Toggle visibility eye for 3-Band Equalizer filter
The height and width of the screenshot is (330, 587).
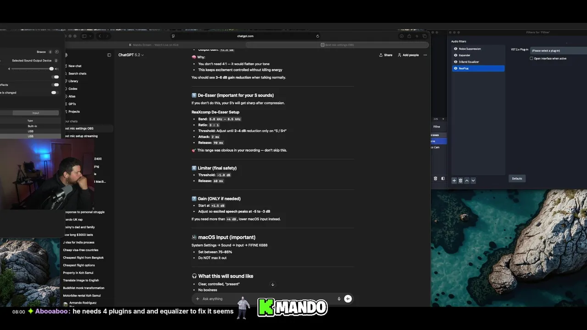[455, 61]
